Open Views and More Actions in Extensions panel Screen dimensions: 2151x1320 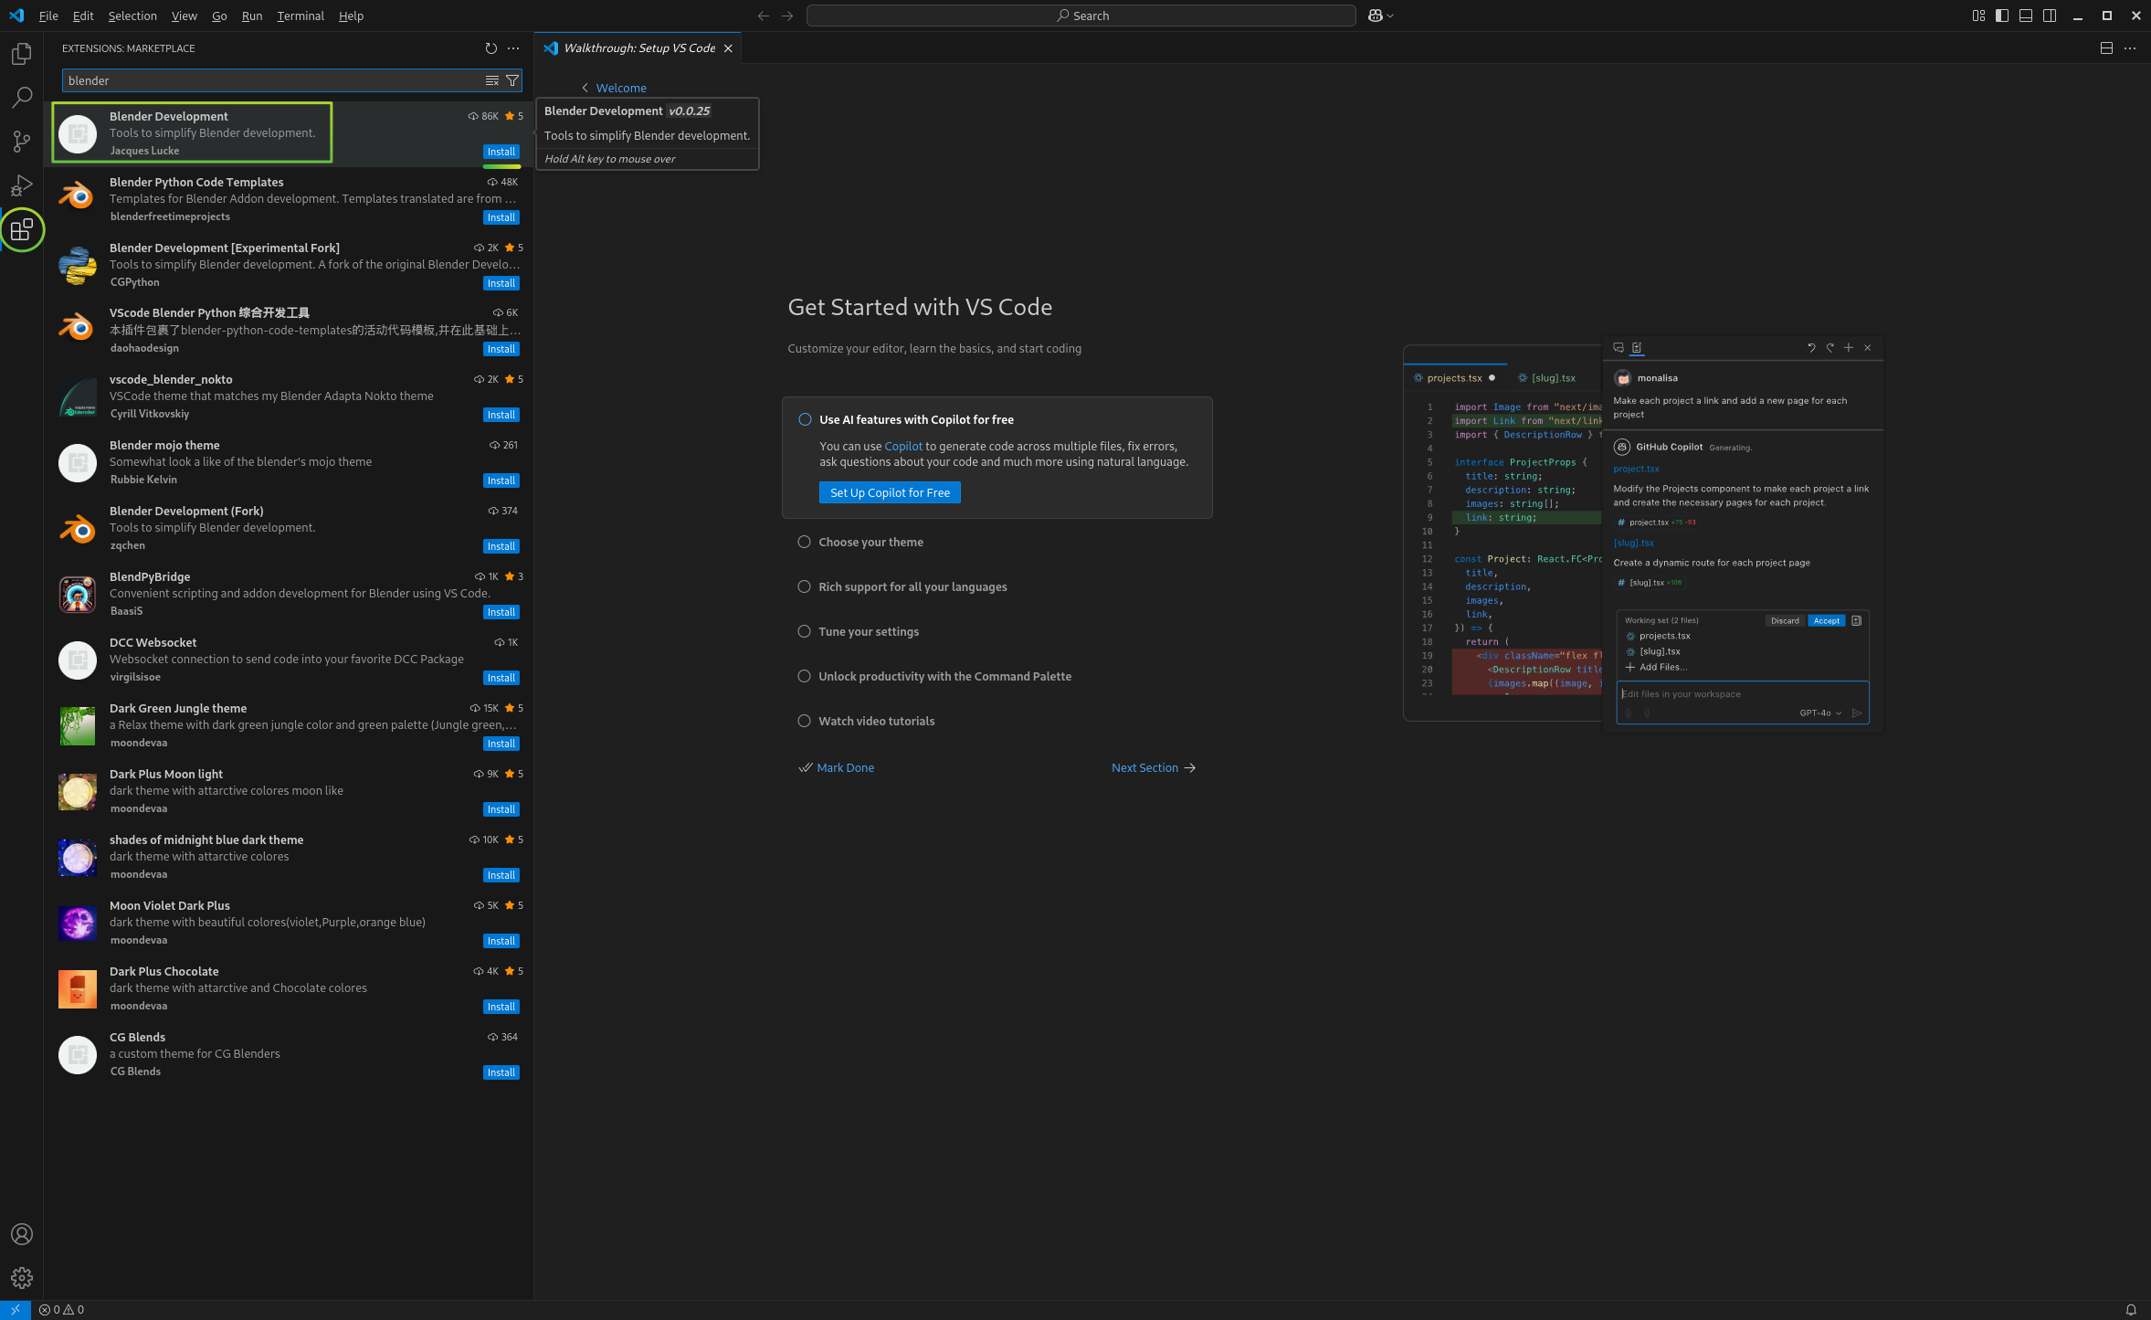click(x=513, y=48)
